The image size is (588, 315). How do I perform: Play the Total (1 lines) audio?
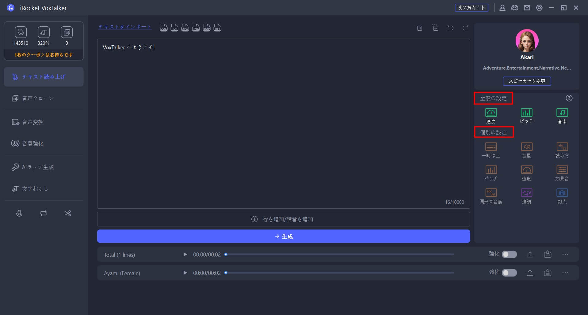(185, 254)
